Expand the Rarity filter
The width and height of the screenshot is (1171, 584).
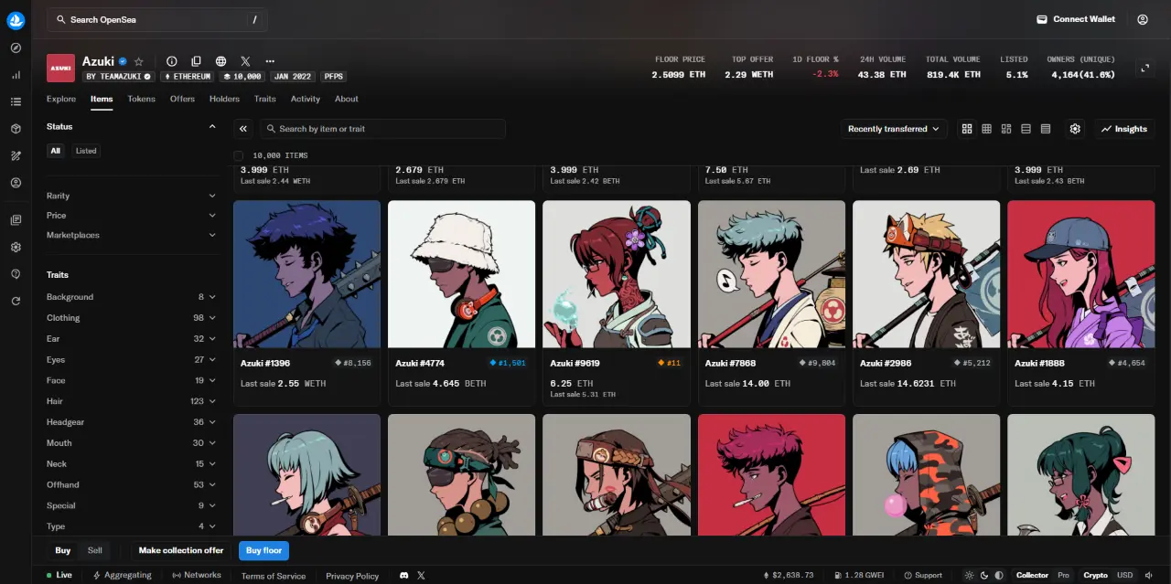coord(131,196)
